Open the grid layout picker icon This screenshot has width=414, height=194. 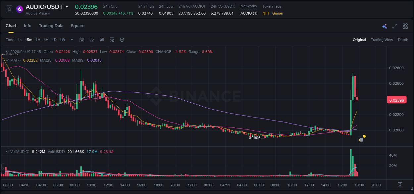(x=405, y=26)
